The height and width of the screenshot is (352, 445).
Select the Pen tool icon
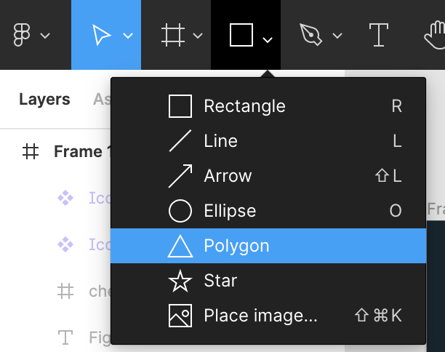(x=311, y=34)
